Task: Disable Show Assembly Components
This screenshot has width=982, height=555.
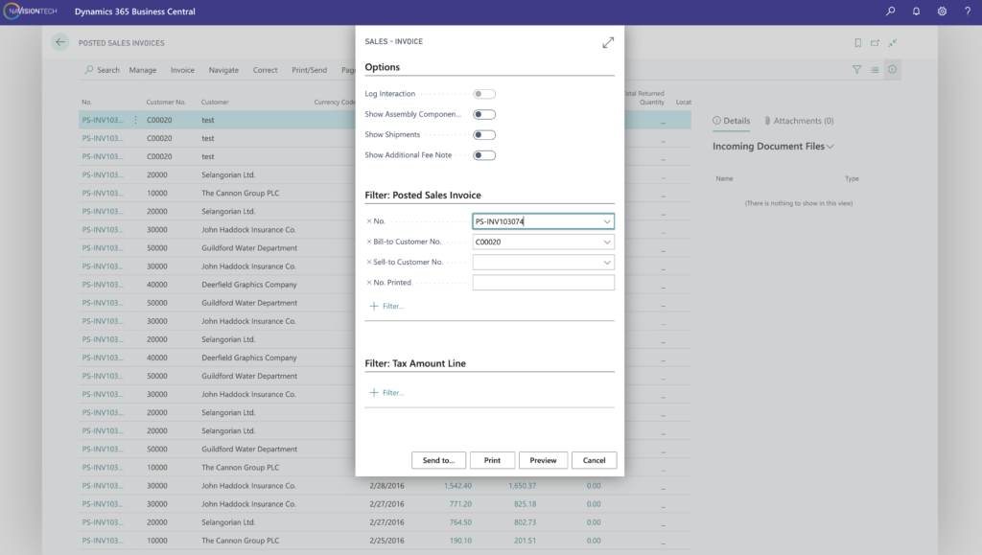Action: (x=484, y=114)
